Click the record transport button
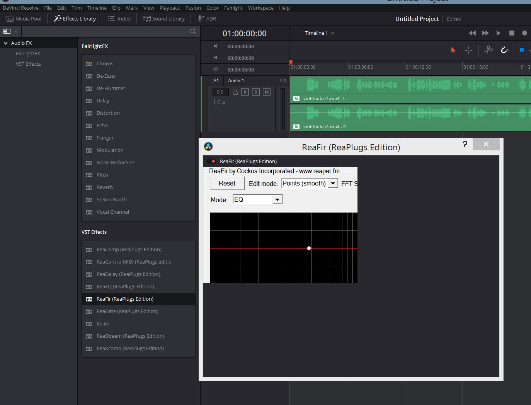This screenshot has height=405, width=531. click(x=524, y=33)
